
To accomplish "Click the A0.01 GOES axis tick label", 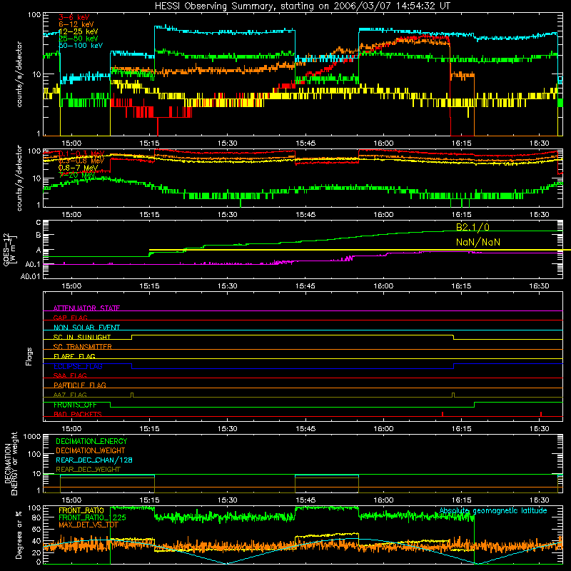I will (x=31, y=276).
